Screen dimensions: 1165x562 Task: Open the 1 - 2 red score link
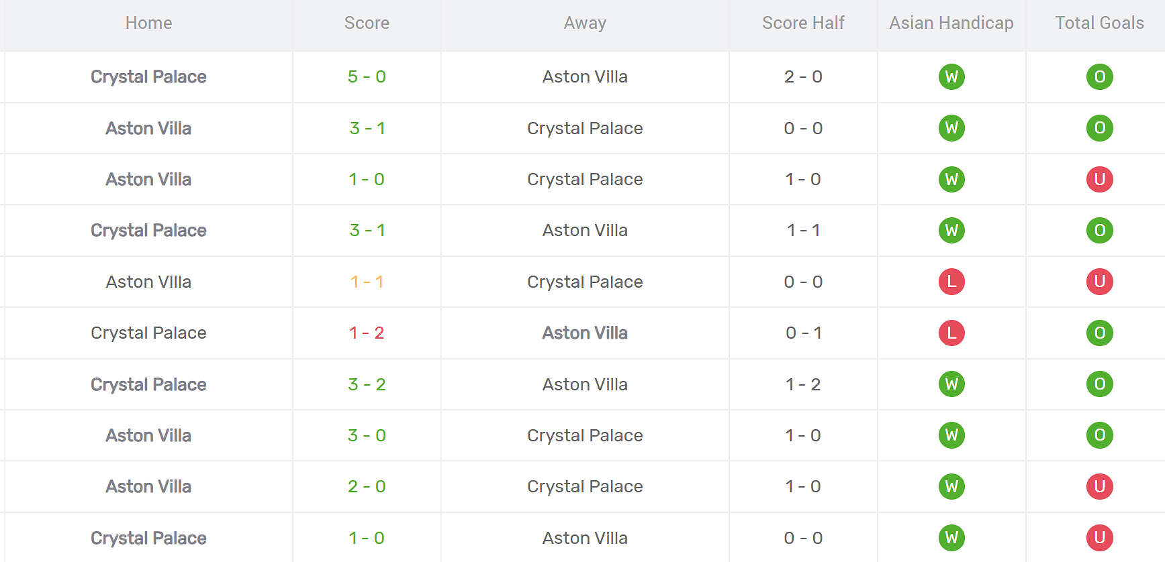pos(367,333)
